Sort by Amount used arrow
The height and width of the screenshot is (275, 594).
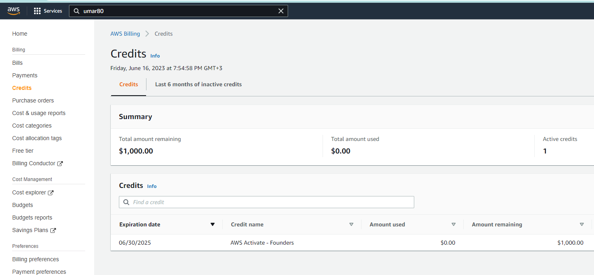tap(454, 224)
